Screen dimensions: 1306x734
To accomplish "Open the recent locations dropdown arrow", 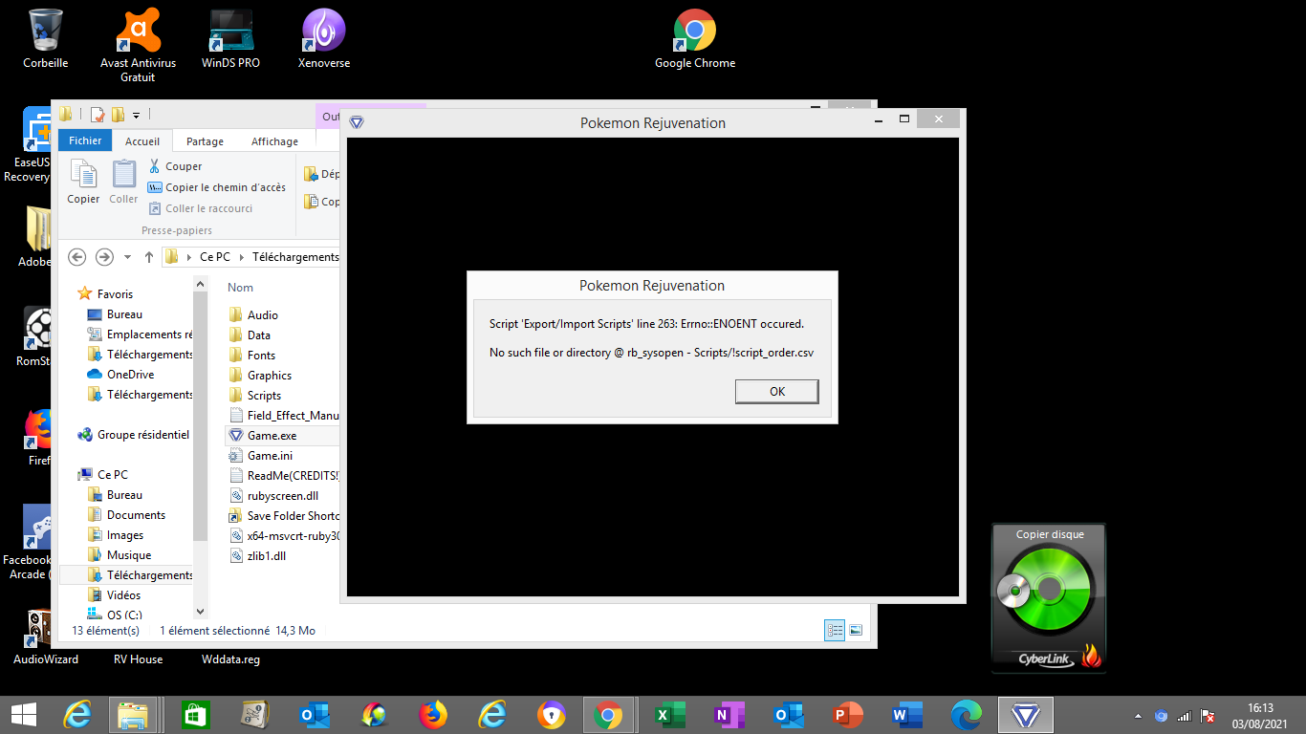I will coord(128,257).
